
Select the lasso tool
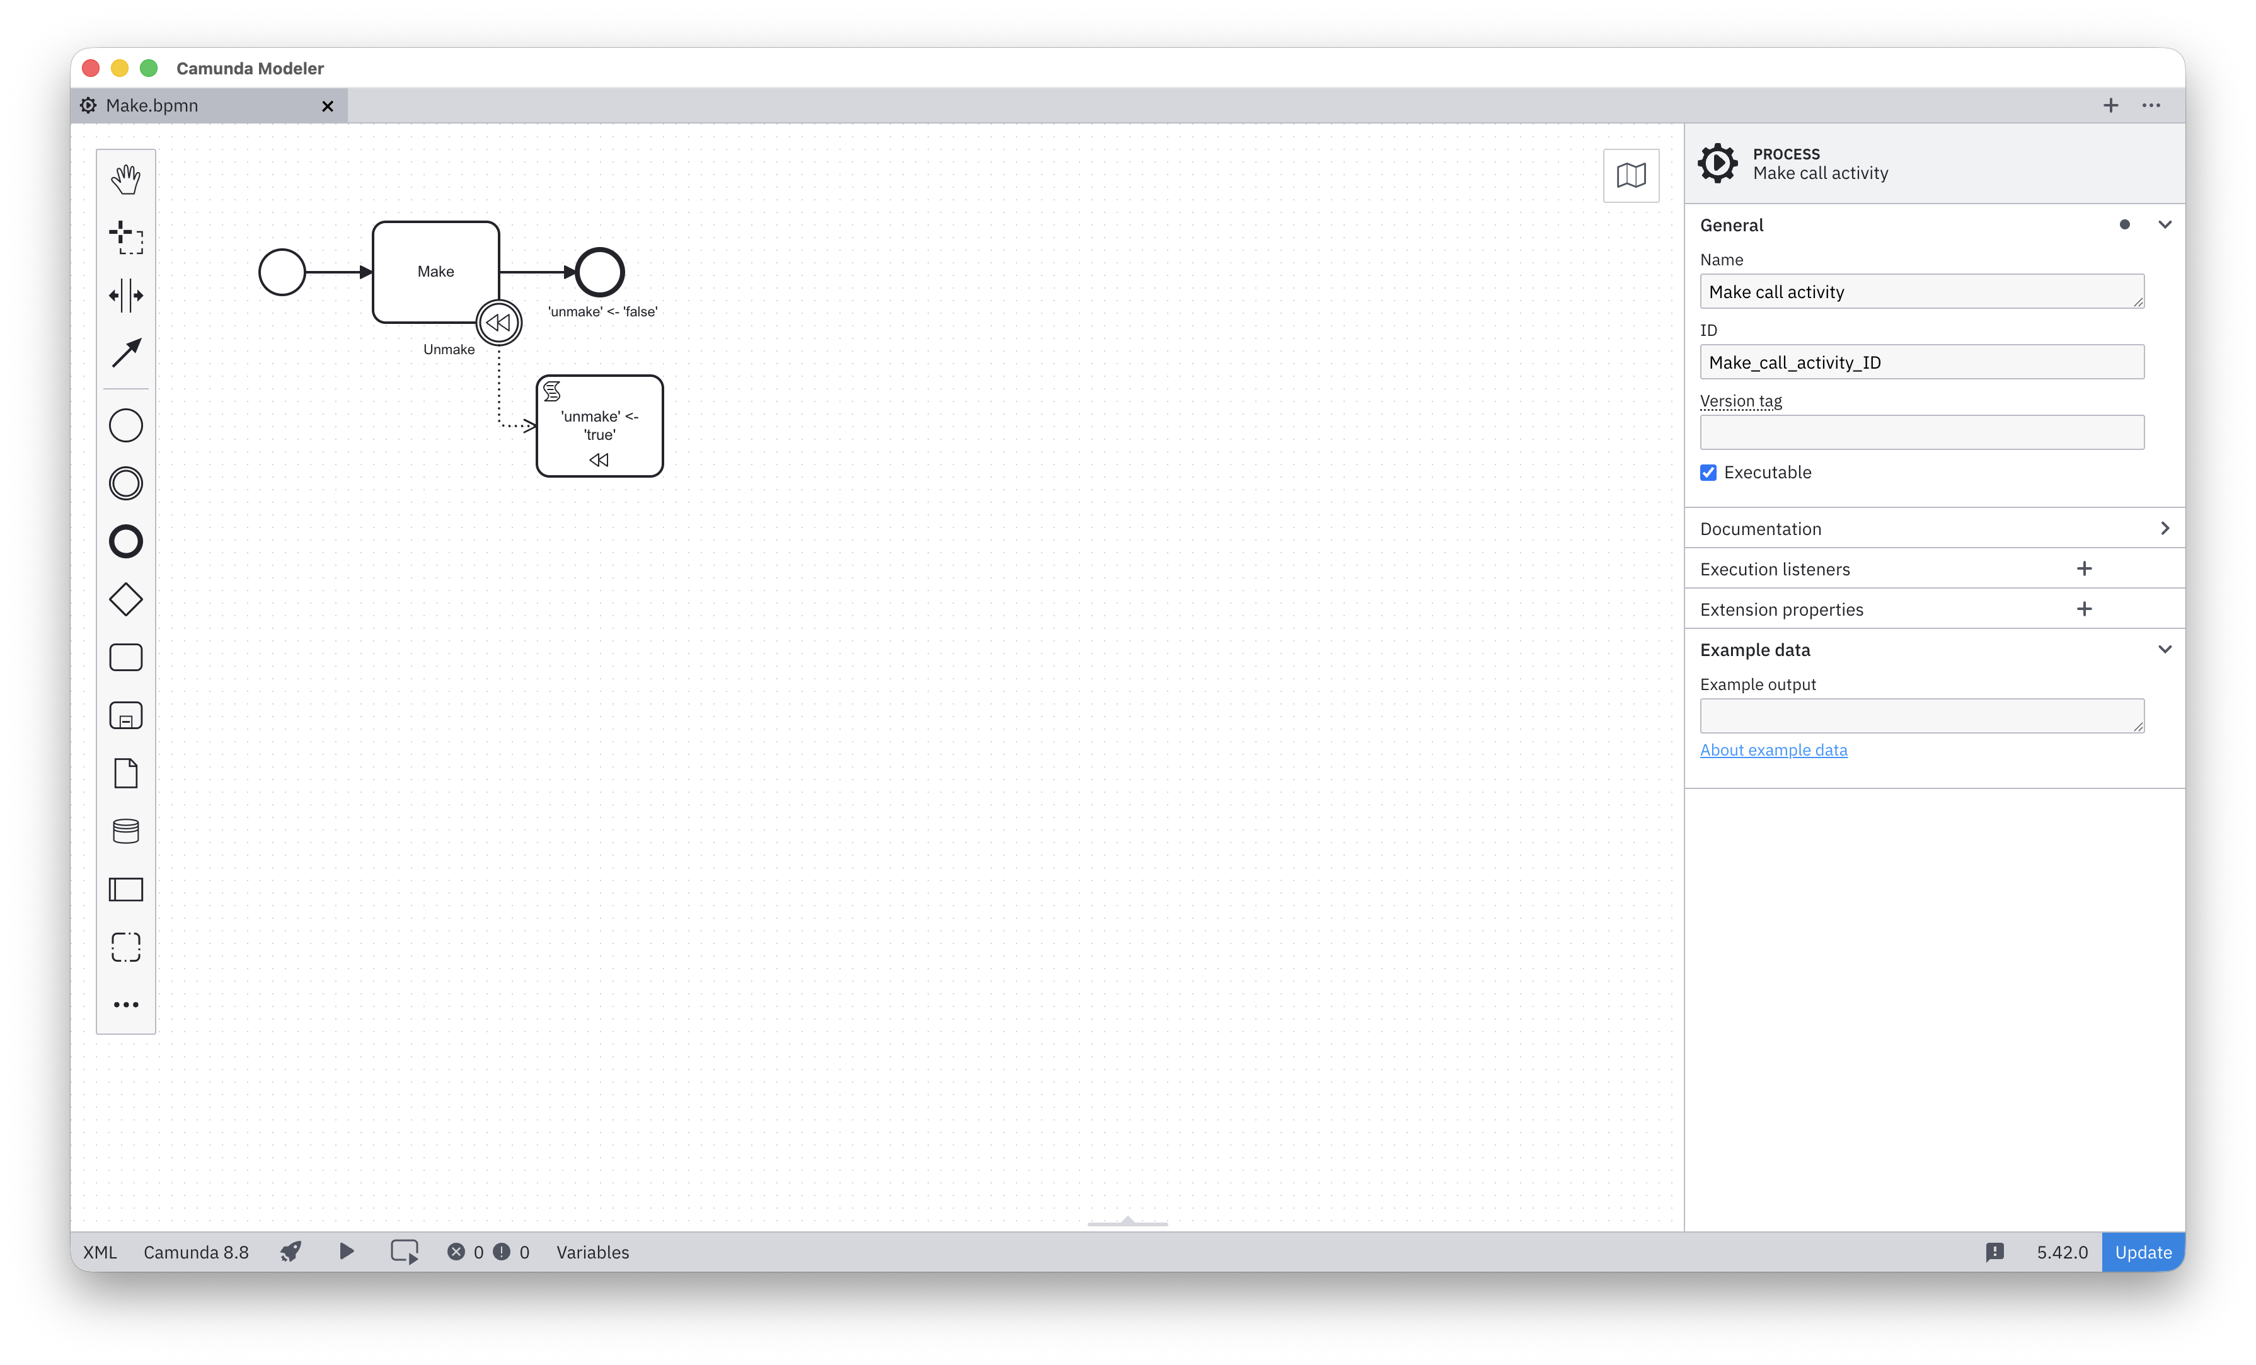tap(125, 237)
